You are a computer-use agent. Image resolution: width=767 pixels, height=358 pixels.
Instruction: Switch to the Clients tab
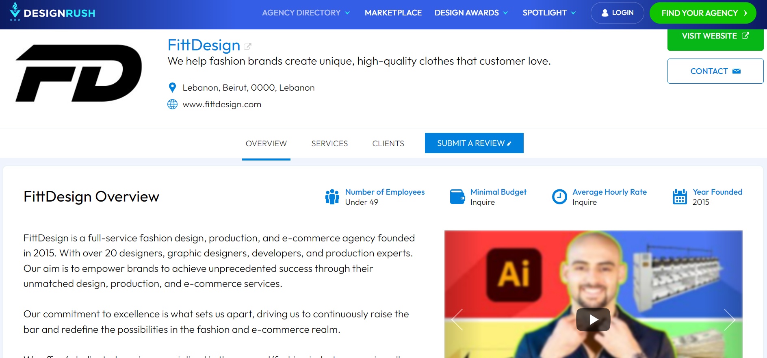tap(388, 143)
